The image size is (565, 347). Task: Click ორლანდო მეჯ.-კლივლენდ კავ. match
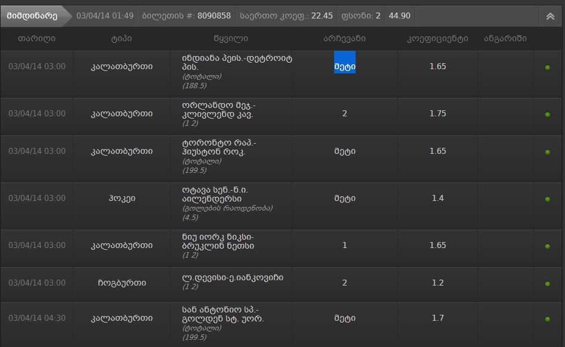pyautogui.click(x=219, y=110)
